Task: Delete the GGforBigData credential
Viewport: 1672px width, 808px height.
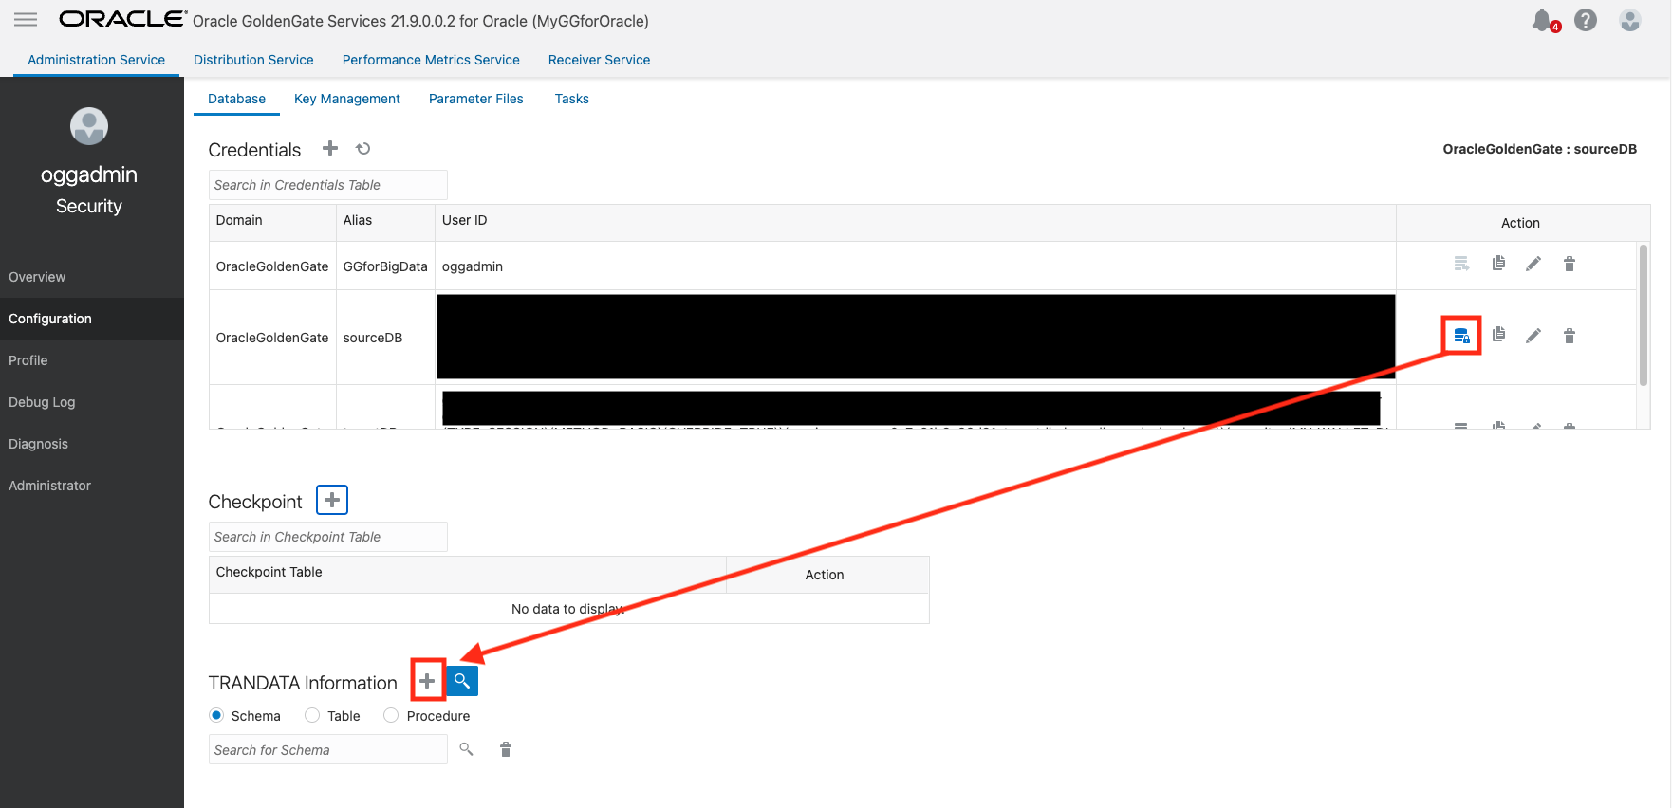Action: pyautogui.click(x=1570, y=264)
